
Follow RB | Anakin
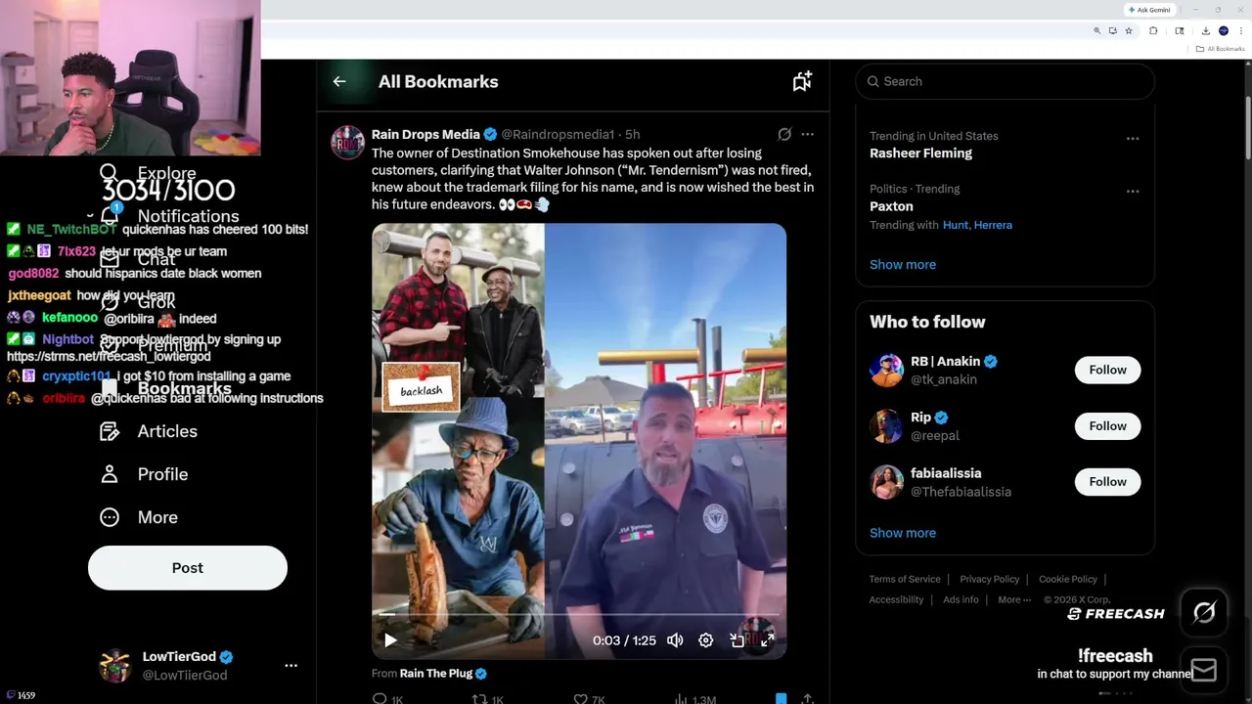tap(1107, 370)
